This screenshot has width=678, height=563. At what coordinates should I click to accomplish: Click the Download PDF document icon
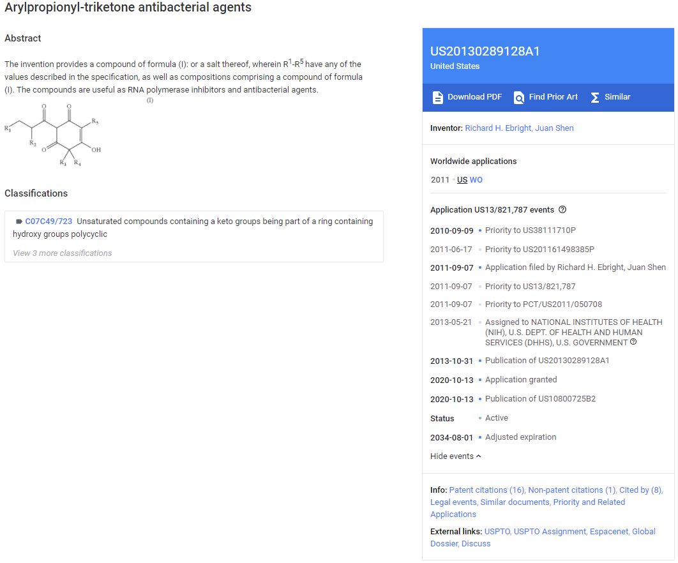click(x=437, y=97)
